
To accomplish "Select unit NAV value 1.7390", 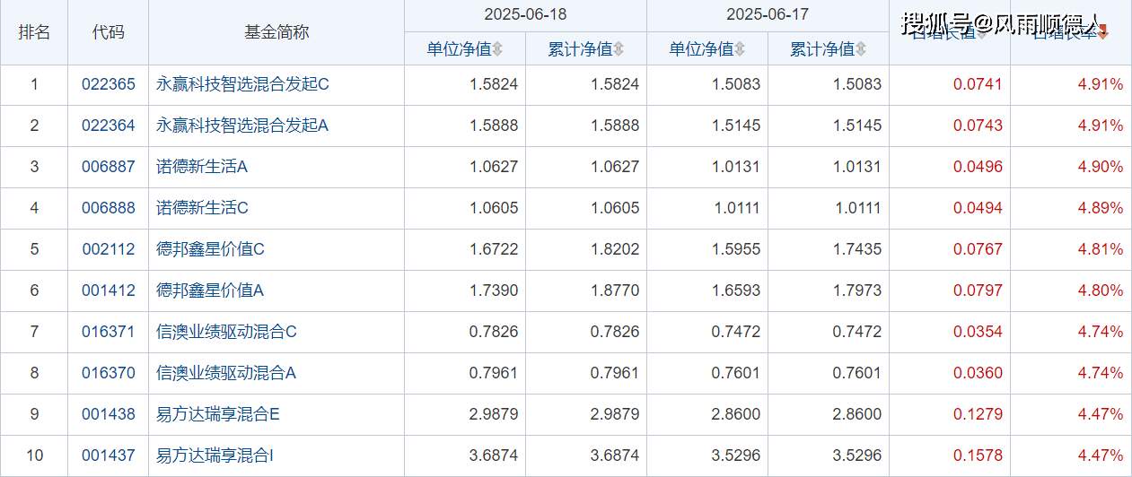I will [x=494, y=291].
